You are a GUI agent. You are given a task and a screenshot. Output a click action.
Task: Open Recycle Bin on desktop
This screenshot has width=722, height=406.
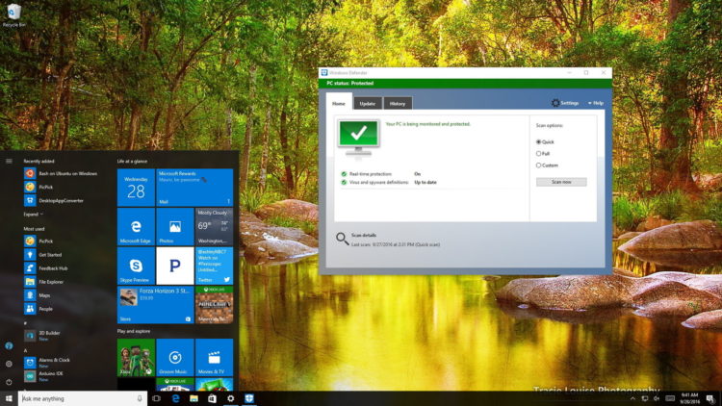point(13,13)
